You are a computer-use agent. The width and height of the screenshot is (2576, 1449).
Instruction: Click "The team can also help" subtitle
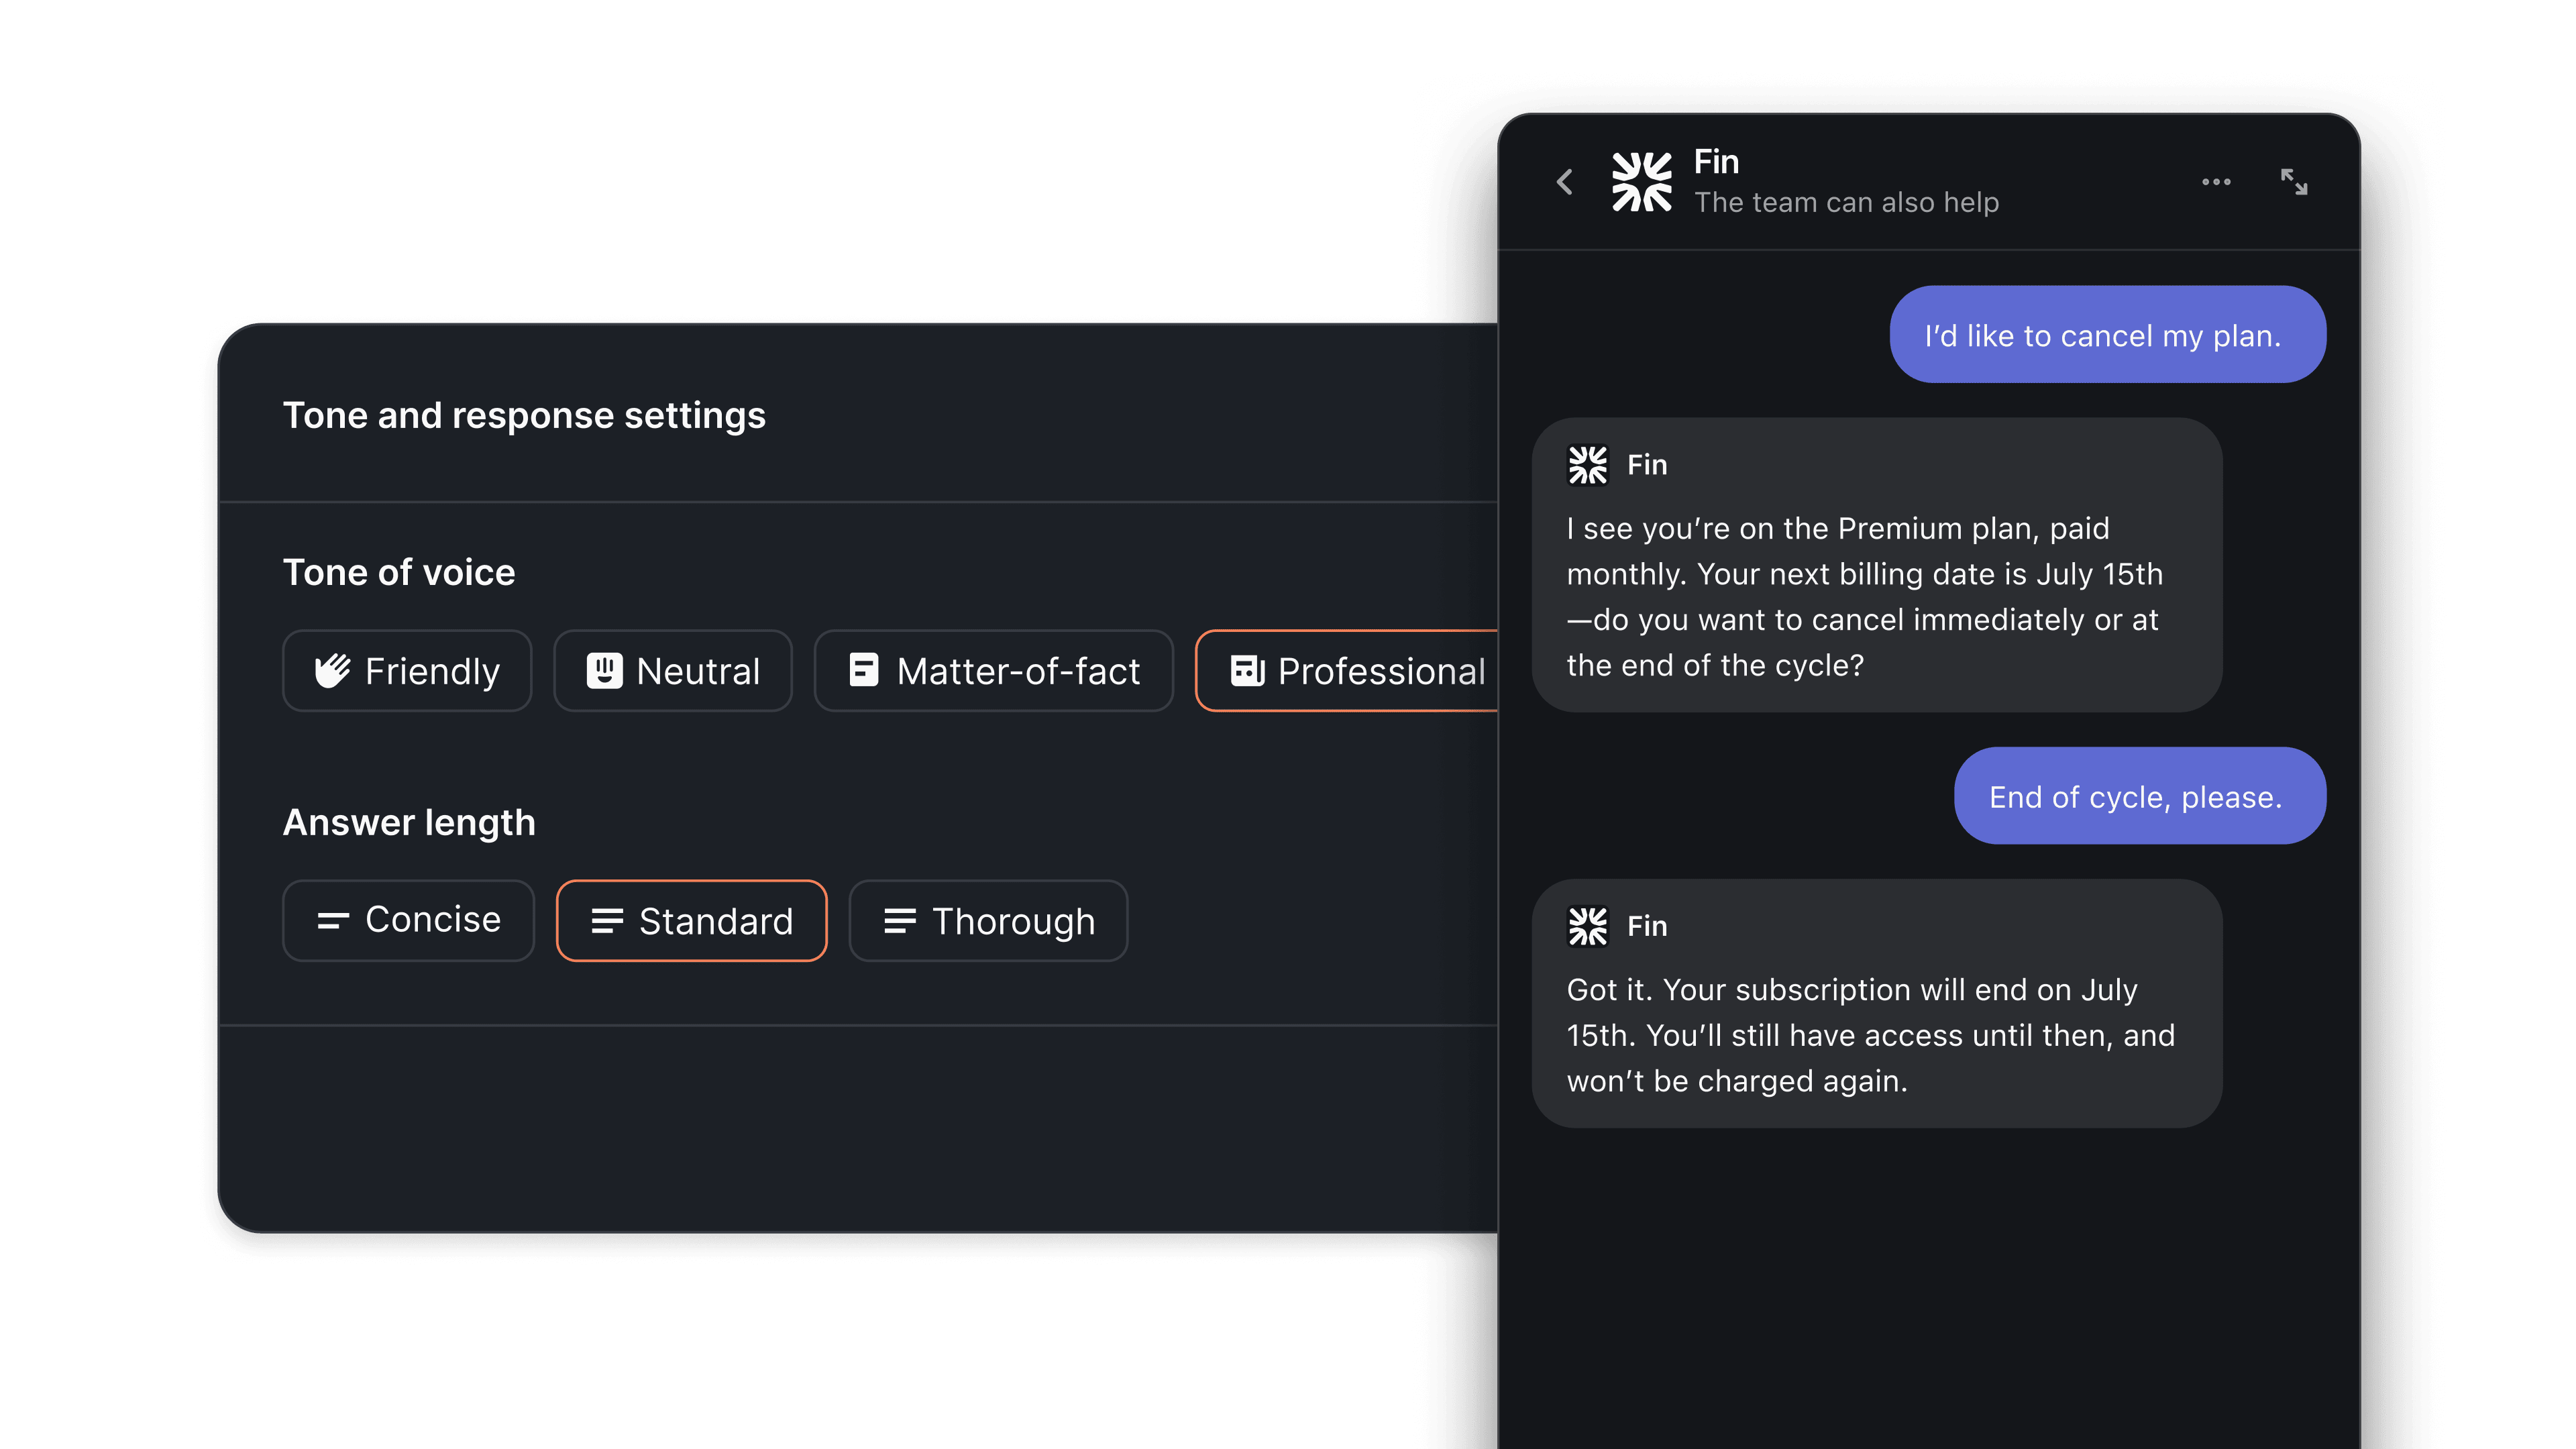pos(1846,203)
